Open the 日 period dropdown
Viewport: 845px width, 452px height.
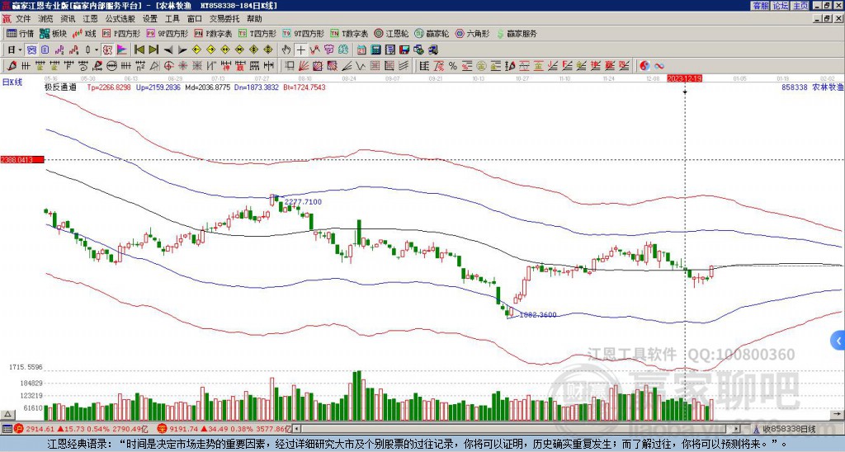[14, 50]
